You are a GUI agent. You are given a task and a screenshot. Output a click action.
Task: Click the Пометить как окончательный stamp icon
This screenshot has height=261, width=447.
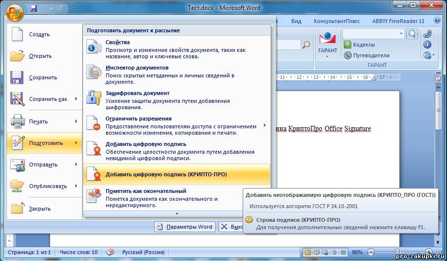94,195
